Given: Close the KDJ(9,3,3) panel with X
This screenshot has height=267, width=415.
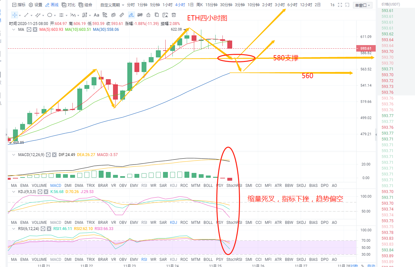Looking at the screenshot, I should pyautogui.click(x=46, y=192).
